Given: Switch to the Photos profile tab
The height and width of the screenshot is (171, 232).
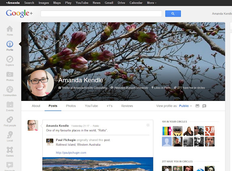Looking at the screenshot, I should [x=71, y=106].
